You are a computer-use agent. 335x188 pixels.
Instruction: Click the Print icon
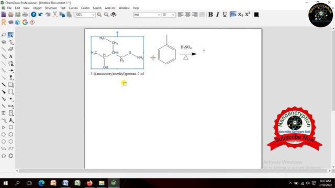[x=25, y=15]
